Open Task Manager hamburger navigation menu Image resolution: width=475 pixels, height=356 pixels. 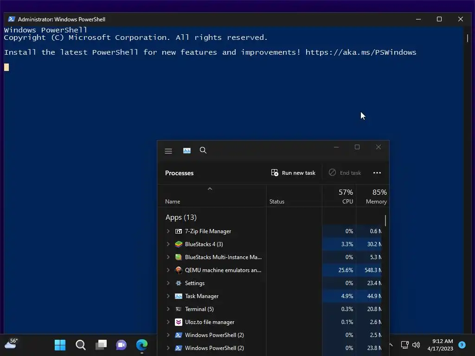coord(168,151)
